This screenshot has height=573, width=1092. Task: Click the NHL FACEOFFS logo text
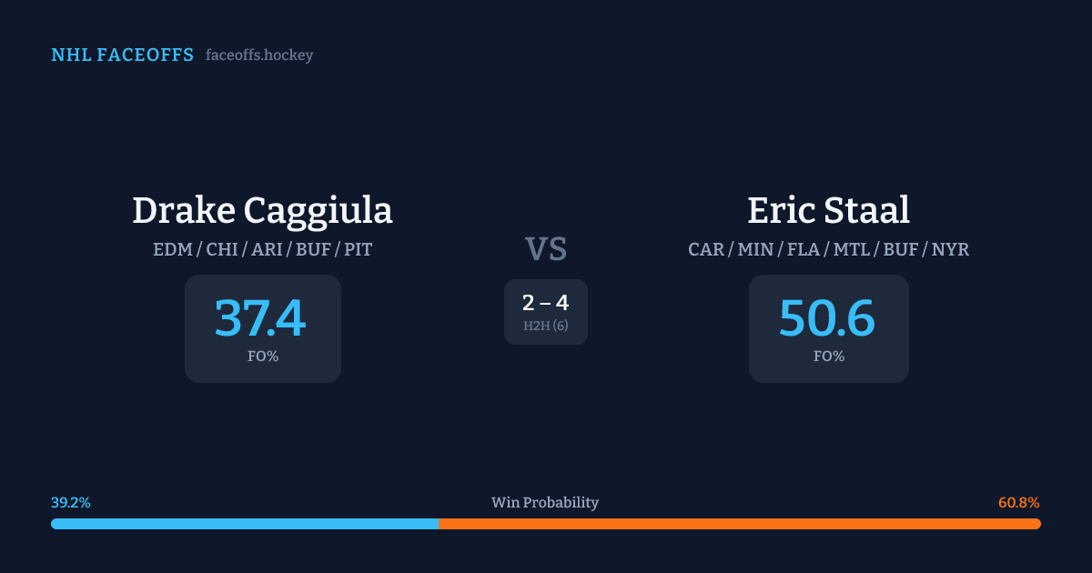tap(122, 55)
